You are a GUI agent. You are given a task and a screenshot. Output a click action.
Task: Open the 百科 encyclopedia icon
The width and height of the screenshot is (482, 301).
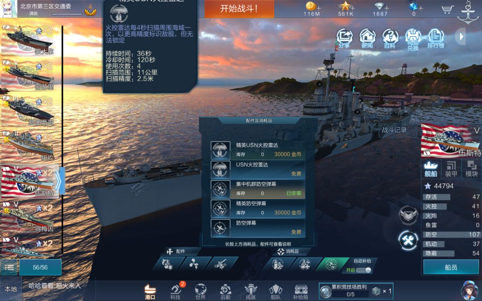tap(390, 38)
